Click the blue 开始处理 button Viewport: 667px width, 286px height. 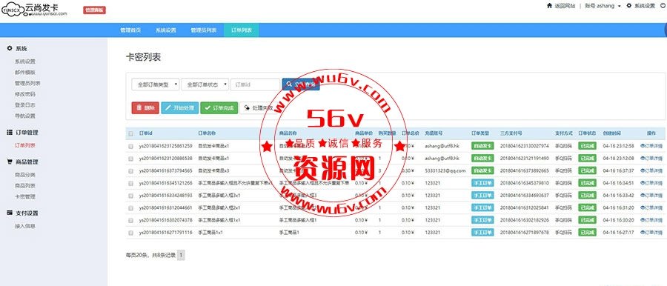pos(180,108)
